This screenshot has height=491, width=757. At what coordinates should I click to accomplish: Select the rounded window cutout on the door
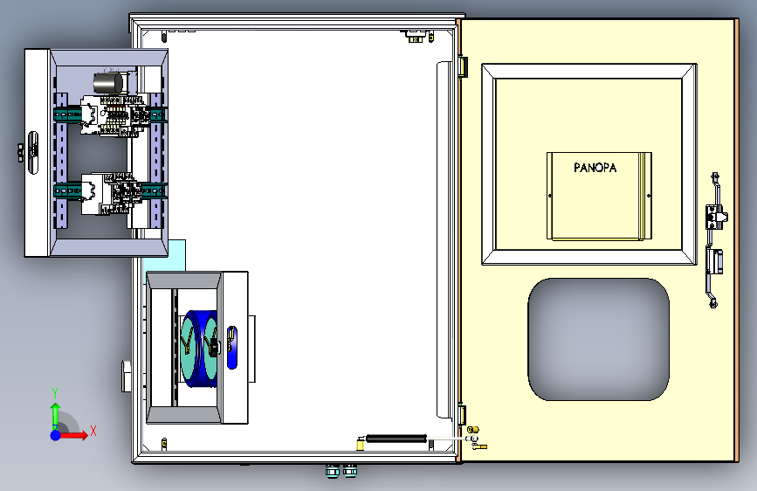[598, 339]
